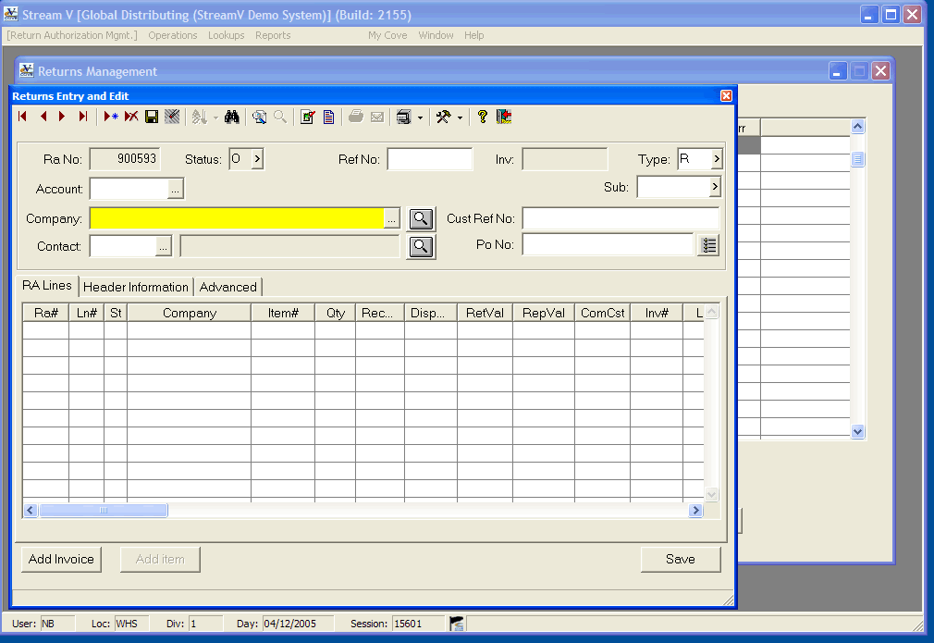Click the grayed magnifying glass icon

tap(280, 117)
